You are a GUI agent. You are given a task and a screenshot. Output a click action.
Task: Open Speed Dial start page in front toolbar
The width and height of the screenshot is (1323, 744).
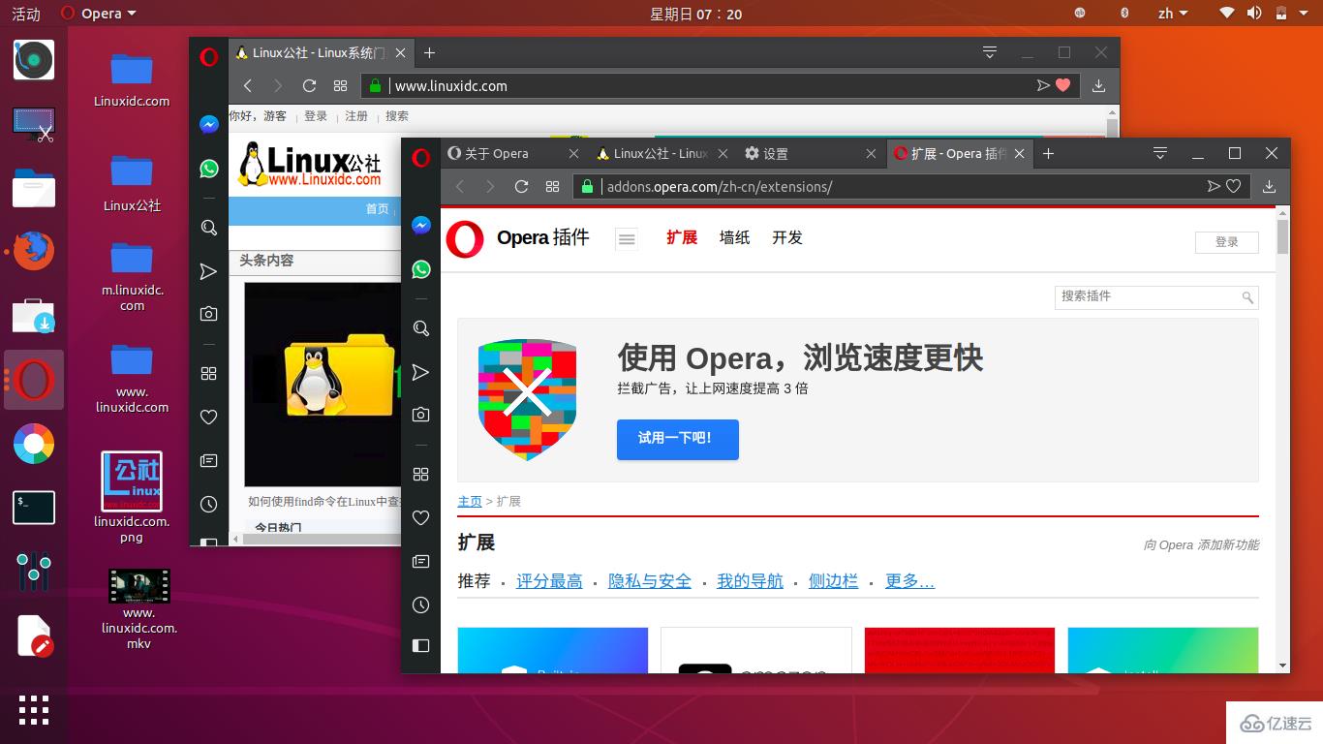pyautogui.click(x=552, y=186)
